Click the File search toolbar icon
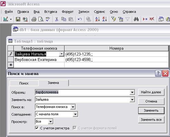The image size is (170, 137). click(25, 19)
